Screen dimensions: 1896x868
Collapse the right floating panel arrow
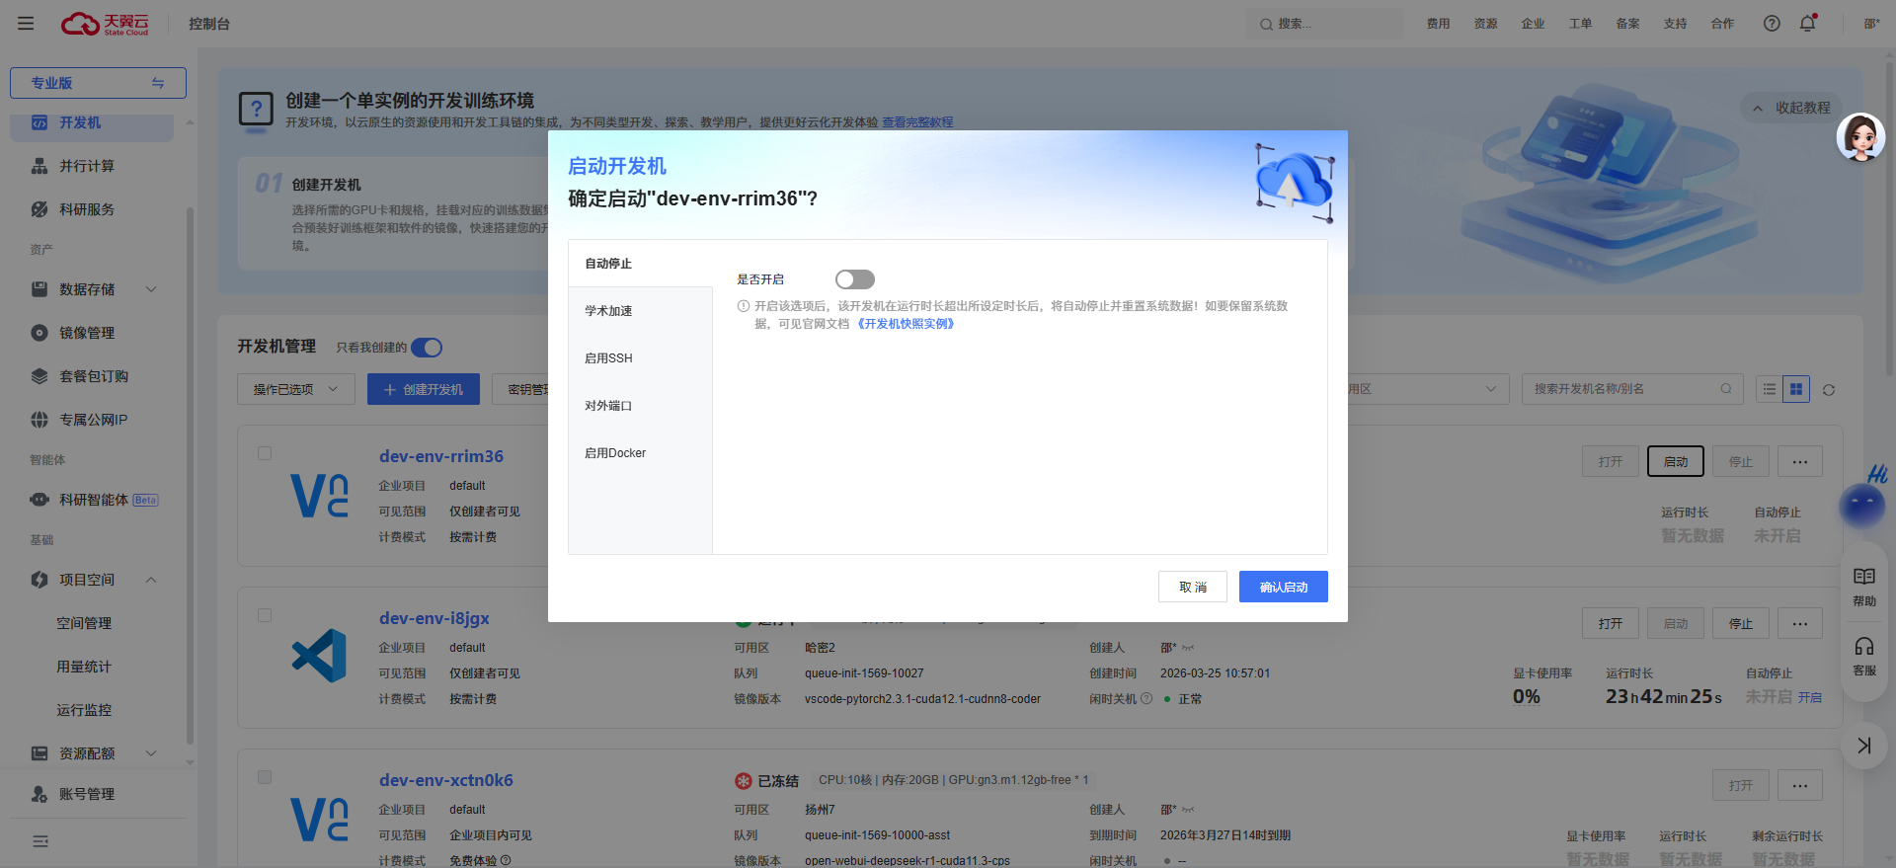click(1864, 746)
